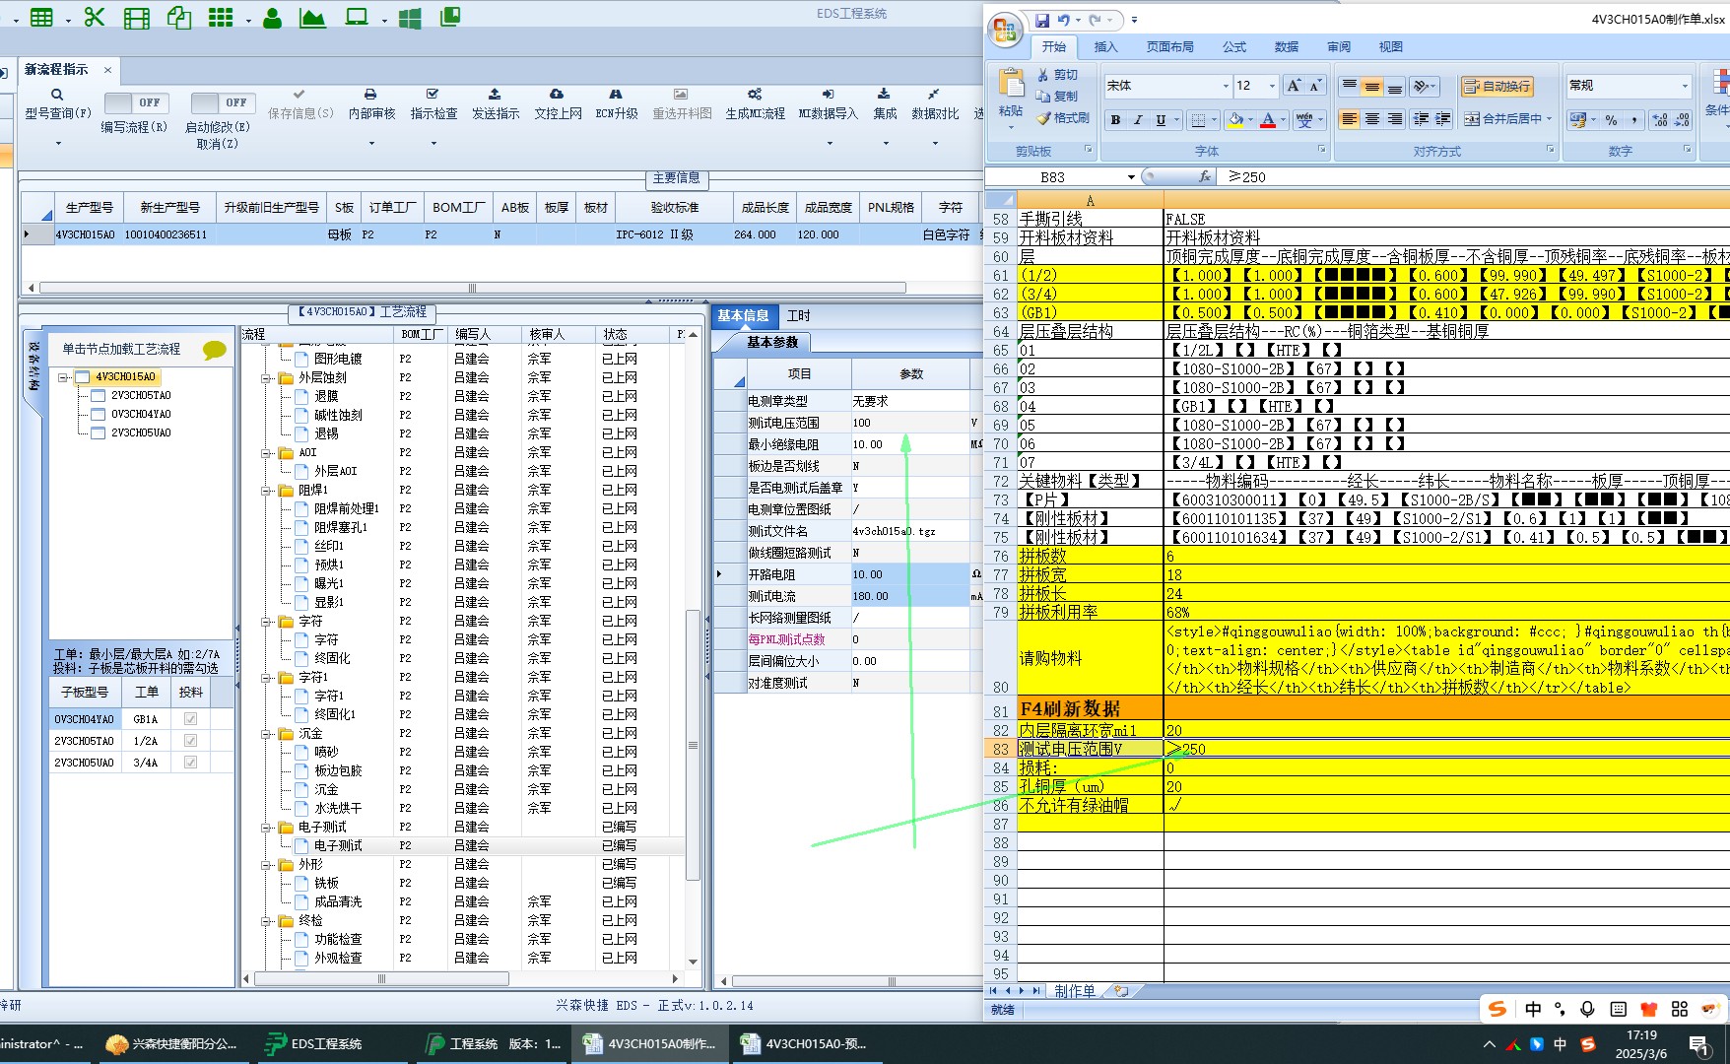Viewport: 1730px width, 1064px height.
Task: Collapse the 4V3CH015A0 tree root node
Action: point(63,377)
